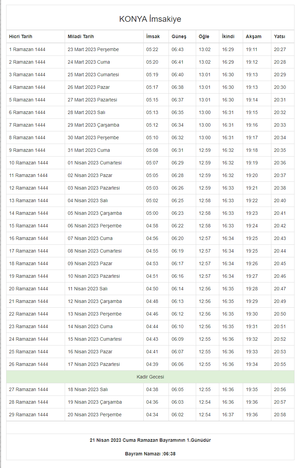Click the Yatsı column header
The image size is (301, 468).
[x=280, y=36]
